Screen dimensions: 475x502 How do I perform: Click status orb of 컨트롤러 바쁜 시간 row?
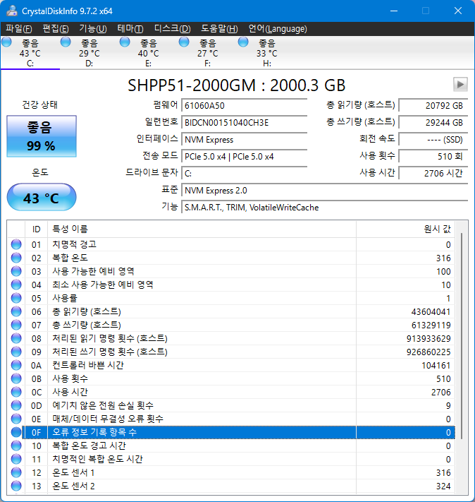pos(16,365)
